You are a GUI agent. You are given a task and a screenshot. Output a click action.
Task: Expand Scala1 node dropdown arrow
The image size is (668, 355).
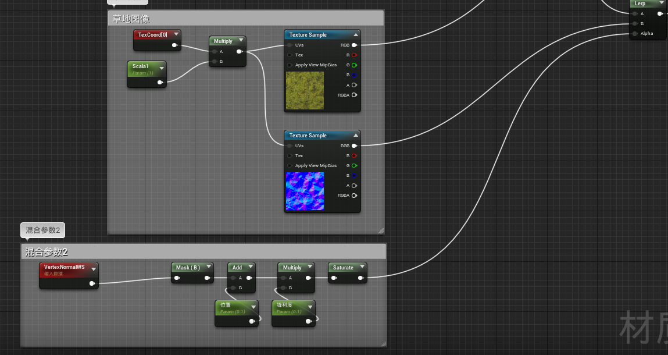coord(162,68)
